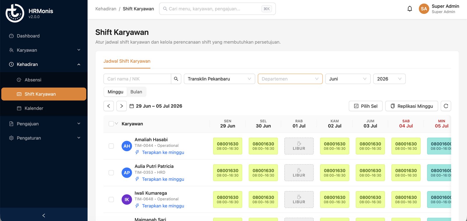Viewport: 467px width, 221px height.
Task: Click the search magnifier next to Cari nama
Action: coord(176,79)
